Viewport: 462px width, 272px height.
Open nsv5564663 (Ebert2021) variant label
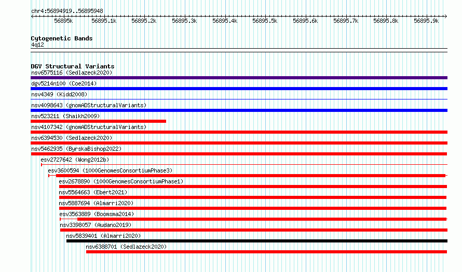coord(93,192)
